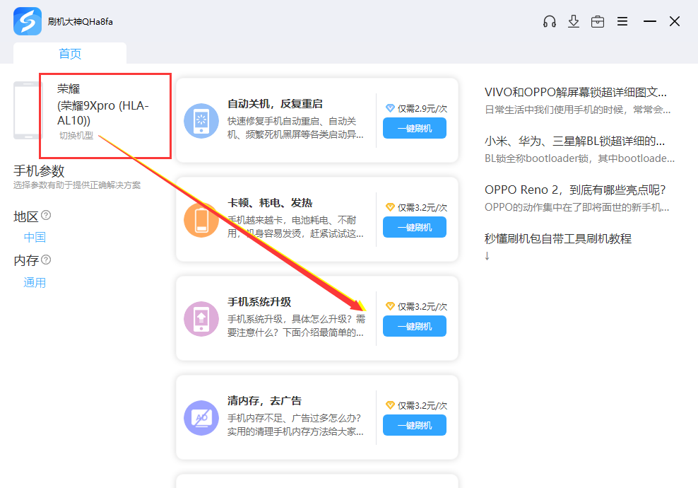Click the diamond icon in the 手机系统升级 card
The height and width of the screenshot is (488, 698).
pos(390,306)
